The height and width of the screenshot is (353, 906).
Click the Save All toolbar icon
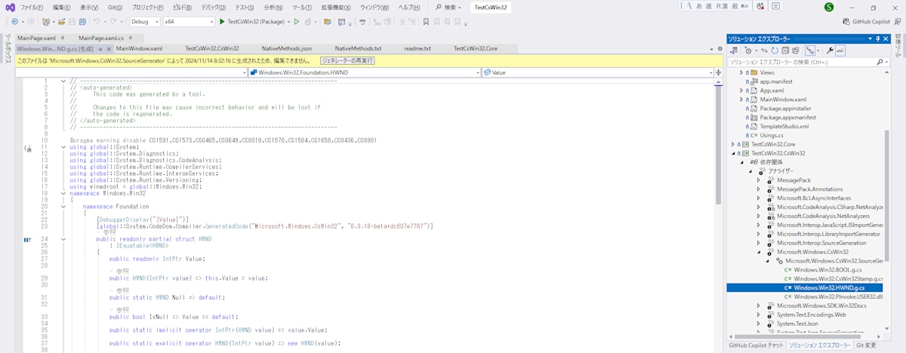point(82,22)
